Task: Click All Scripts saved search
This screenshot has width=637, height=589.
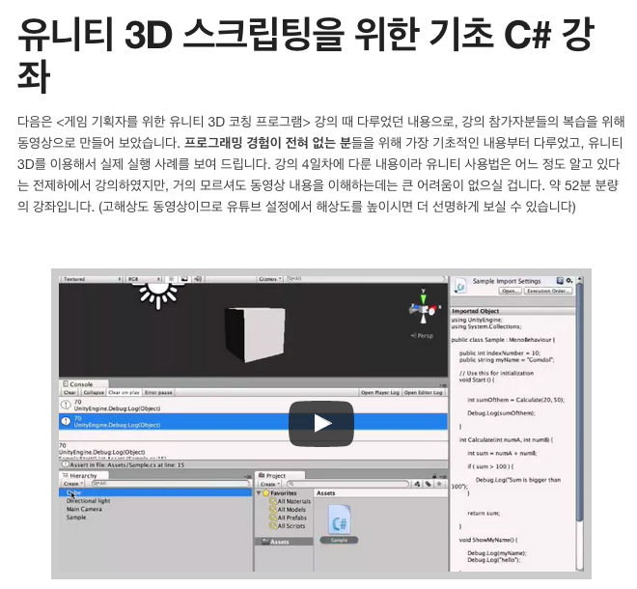Action: point(288,525)
